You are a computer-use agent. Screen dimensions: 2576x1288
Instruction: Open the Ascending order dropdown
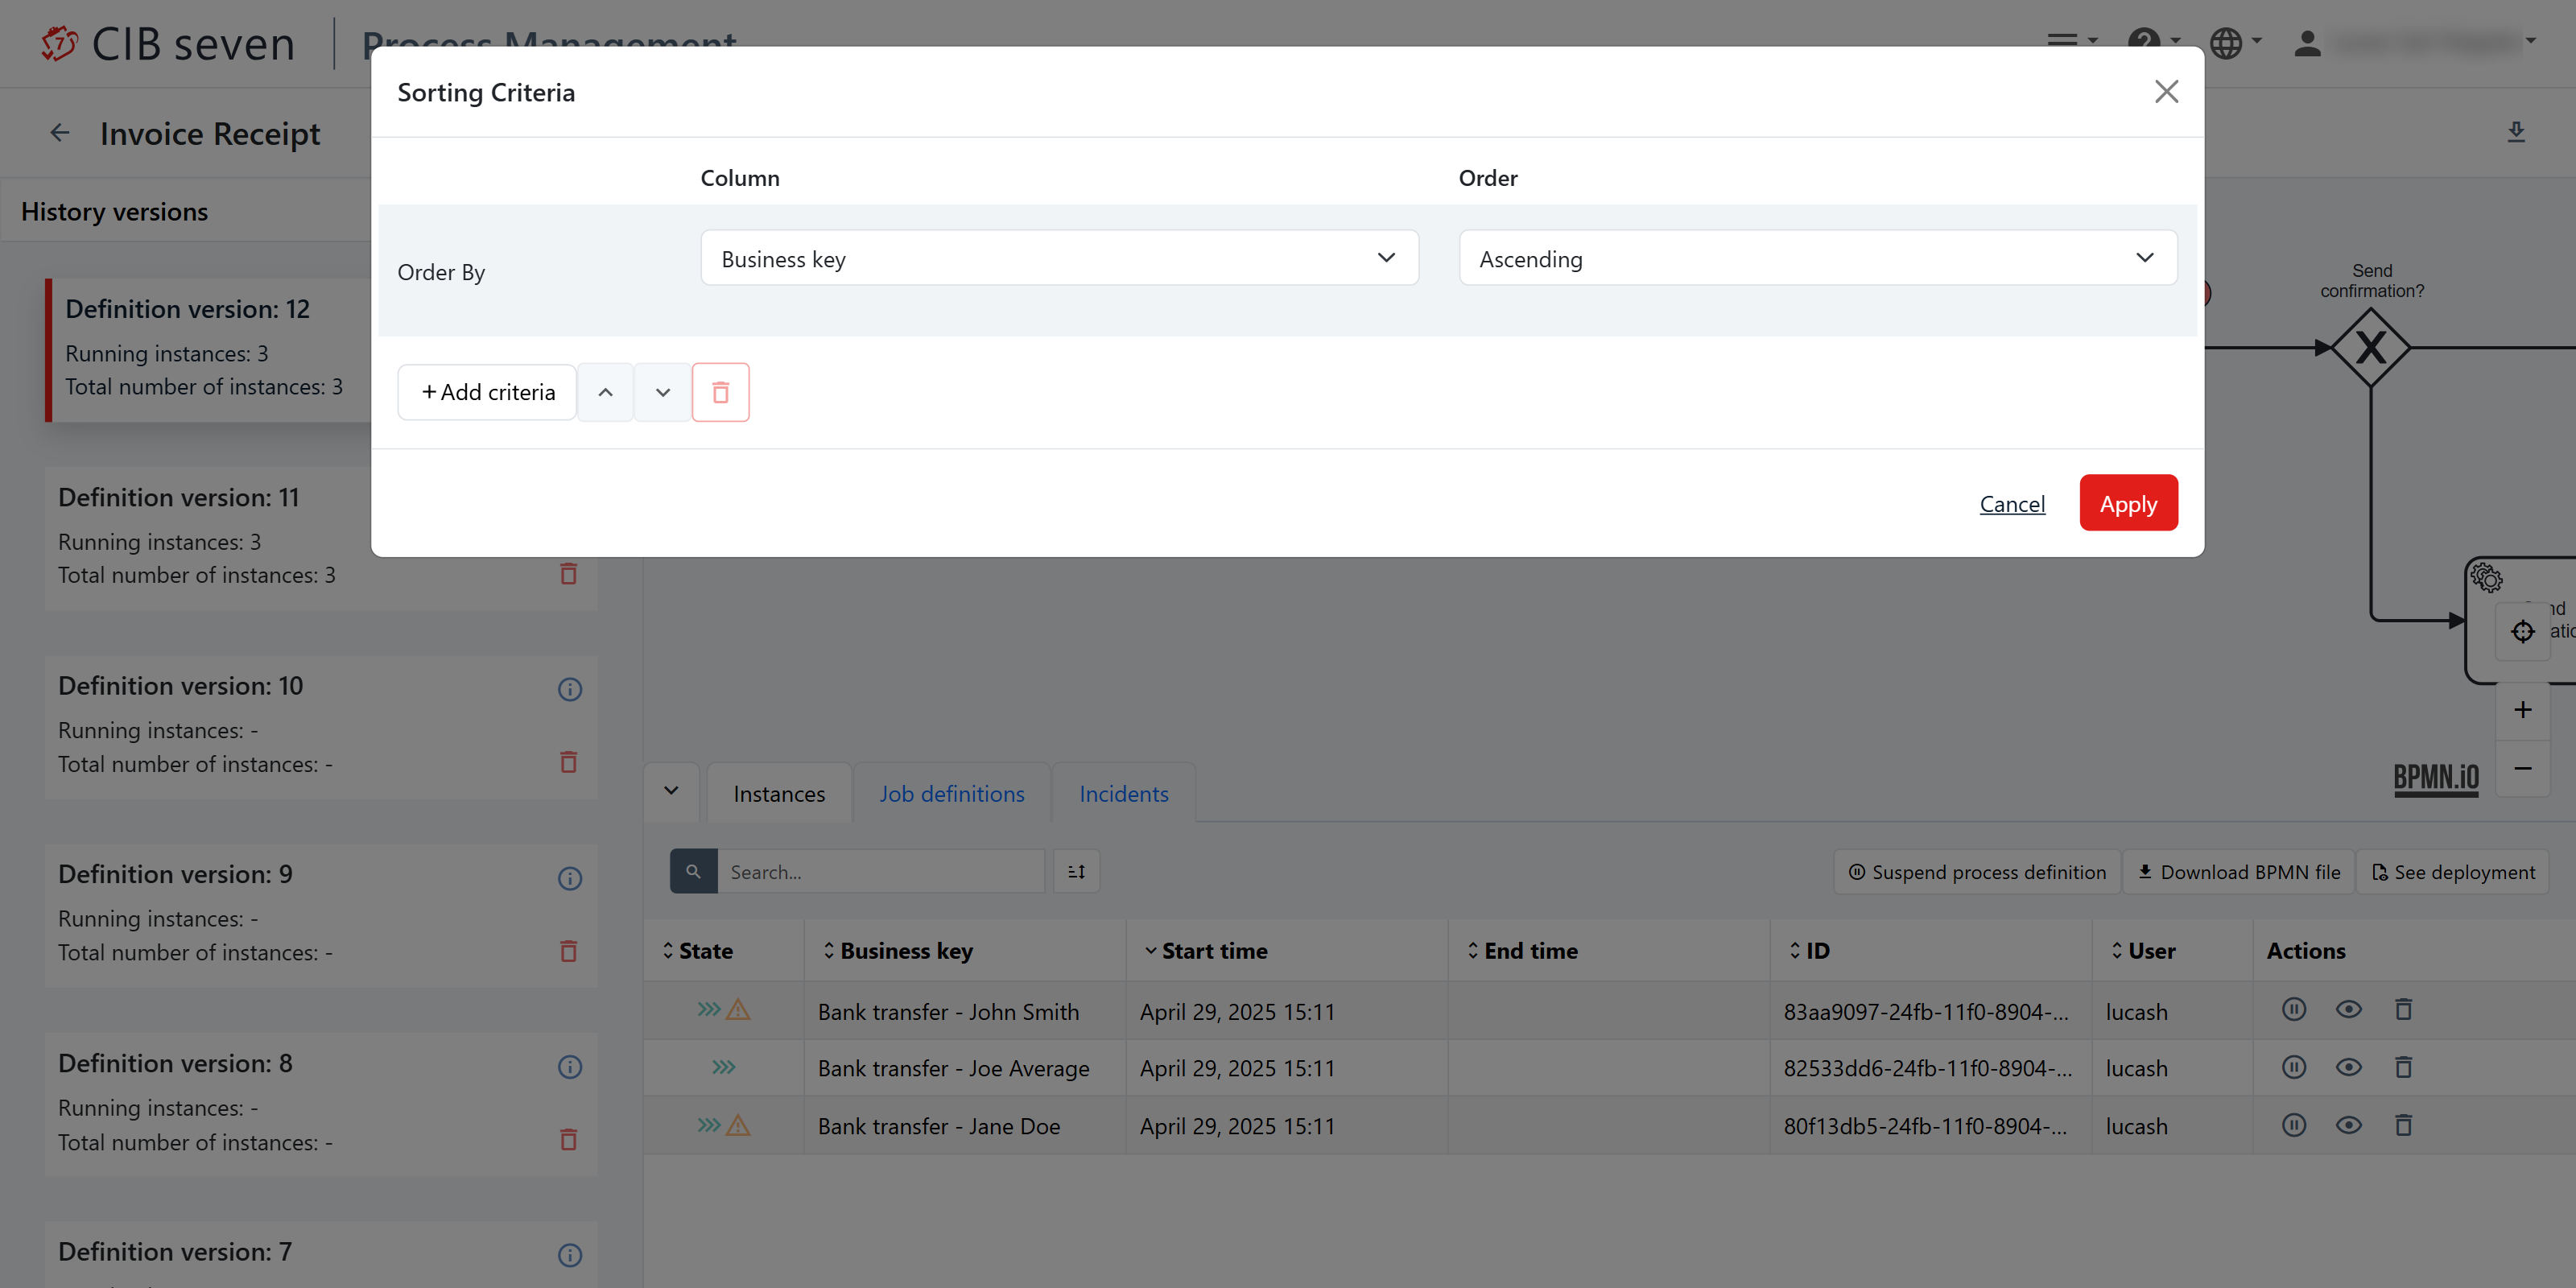point(1817,258)
